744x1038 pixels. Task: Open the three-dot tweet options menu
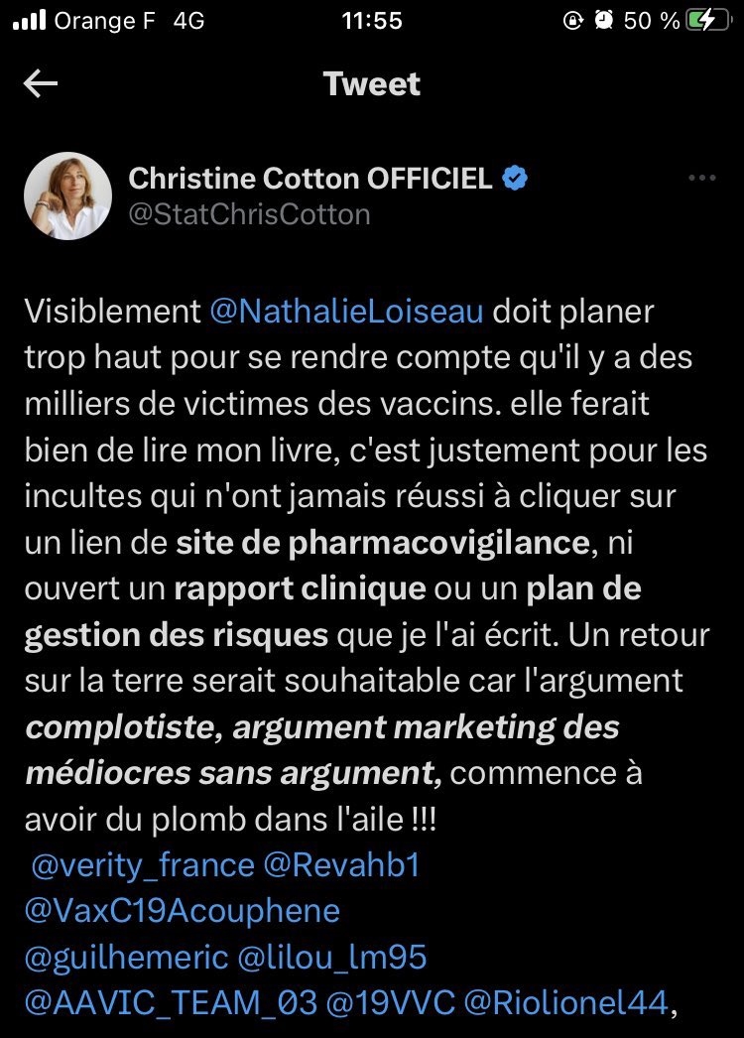[701, 179]
